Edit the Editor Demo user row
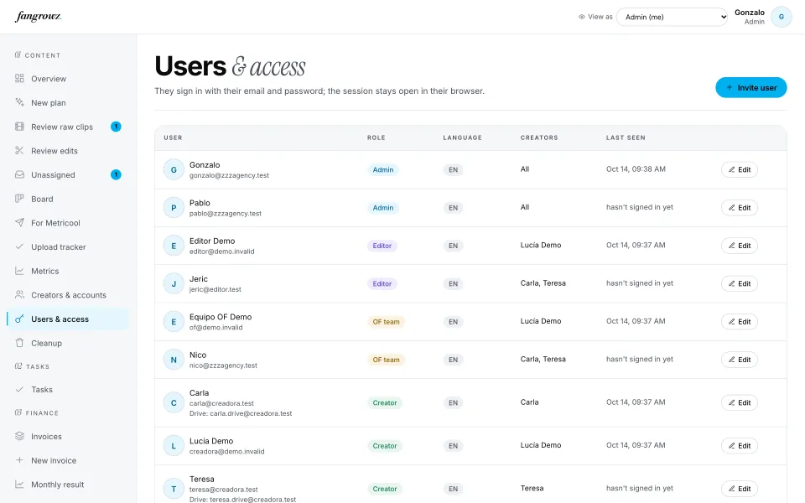805x503 pixels. pos(740,246)
